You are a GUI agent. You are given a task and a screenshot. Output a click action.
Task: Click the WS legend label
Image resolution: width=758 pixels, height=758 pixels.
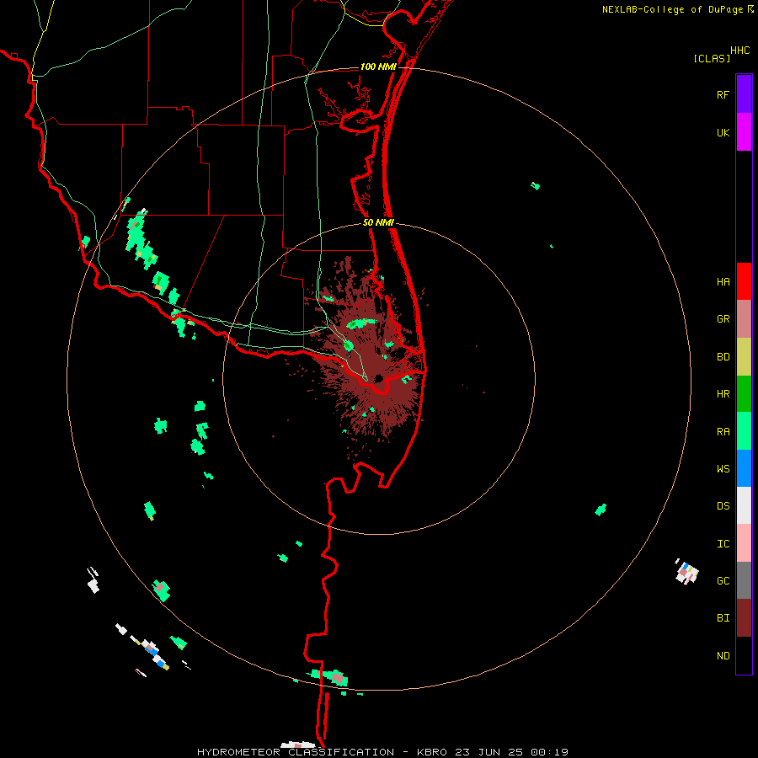tap(723, 468)
